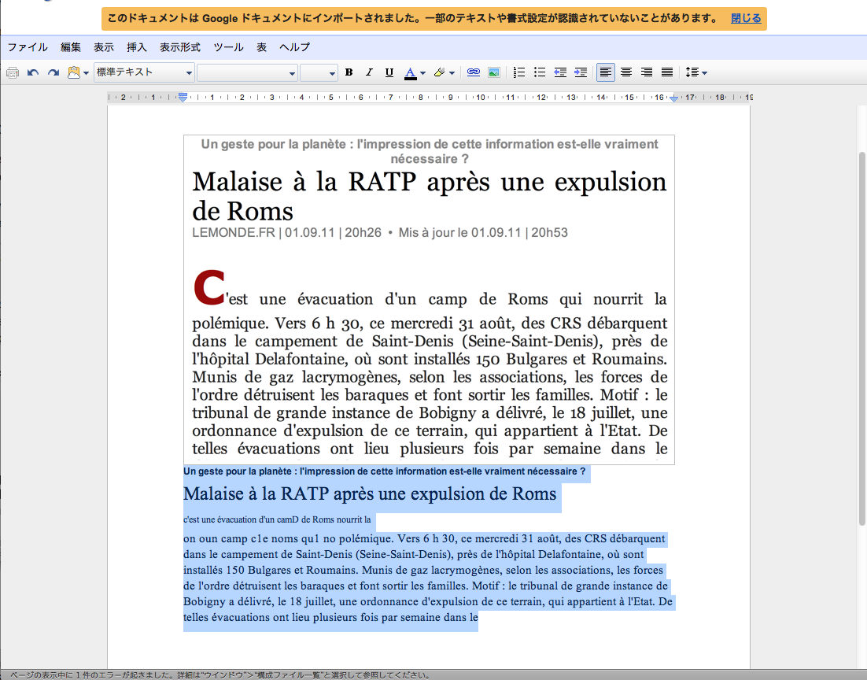867x680 pixels.
Task: Click 閉じる link in import banner
Action: tap(746, 18)
